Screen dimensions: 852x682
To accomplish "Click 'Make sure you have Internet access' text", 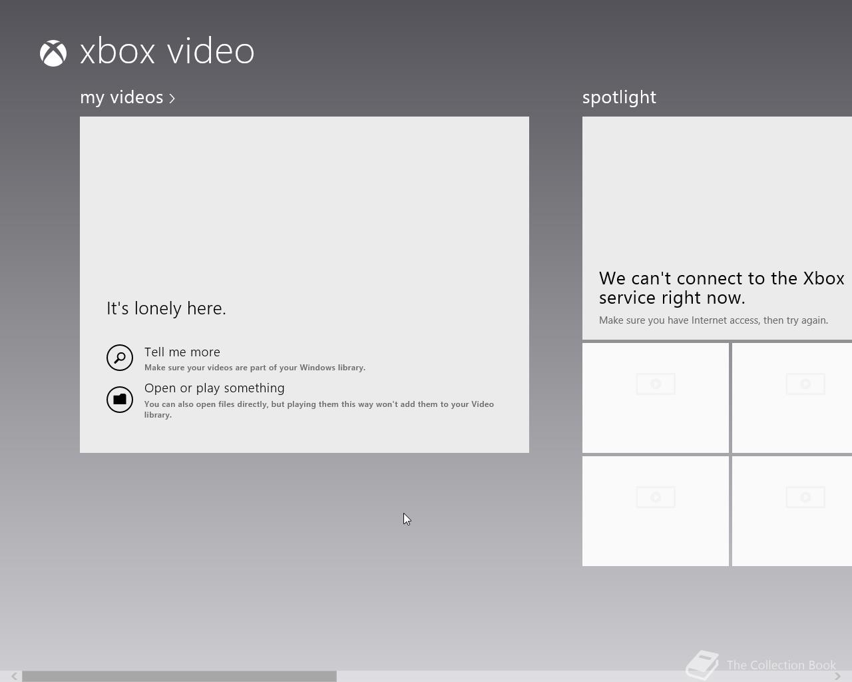I will click(714, 320).
